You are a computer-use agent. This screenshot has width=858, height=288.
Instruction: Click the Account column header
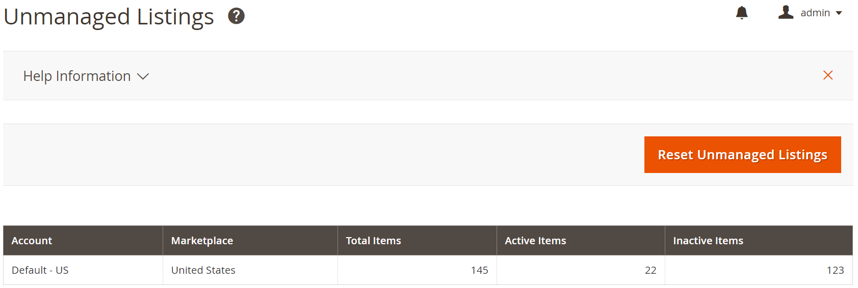[x=32, y=241]
